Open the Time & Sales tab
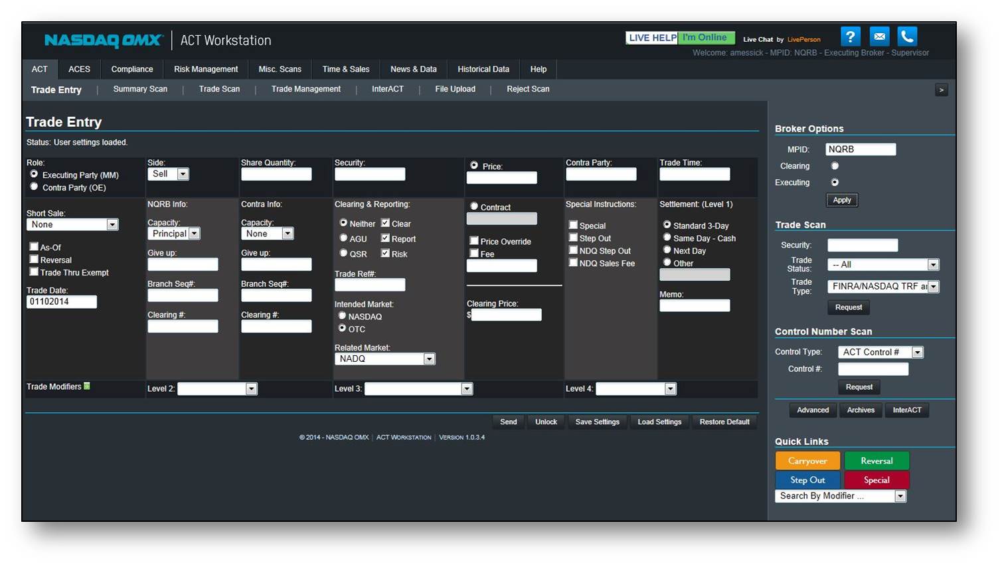Image resolution: width=1000 pixels, height=565 pixels. click(x=346, y=69)
